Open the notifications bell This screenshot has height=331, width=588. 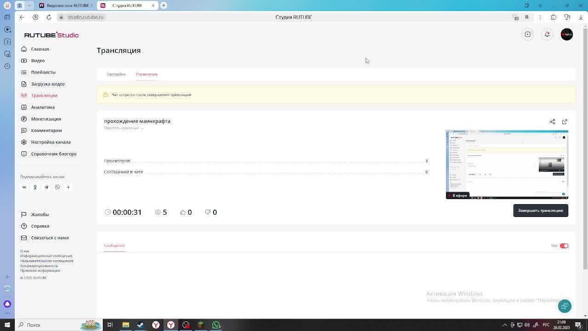pyautogui.click(x=547, y=34)
